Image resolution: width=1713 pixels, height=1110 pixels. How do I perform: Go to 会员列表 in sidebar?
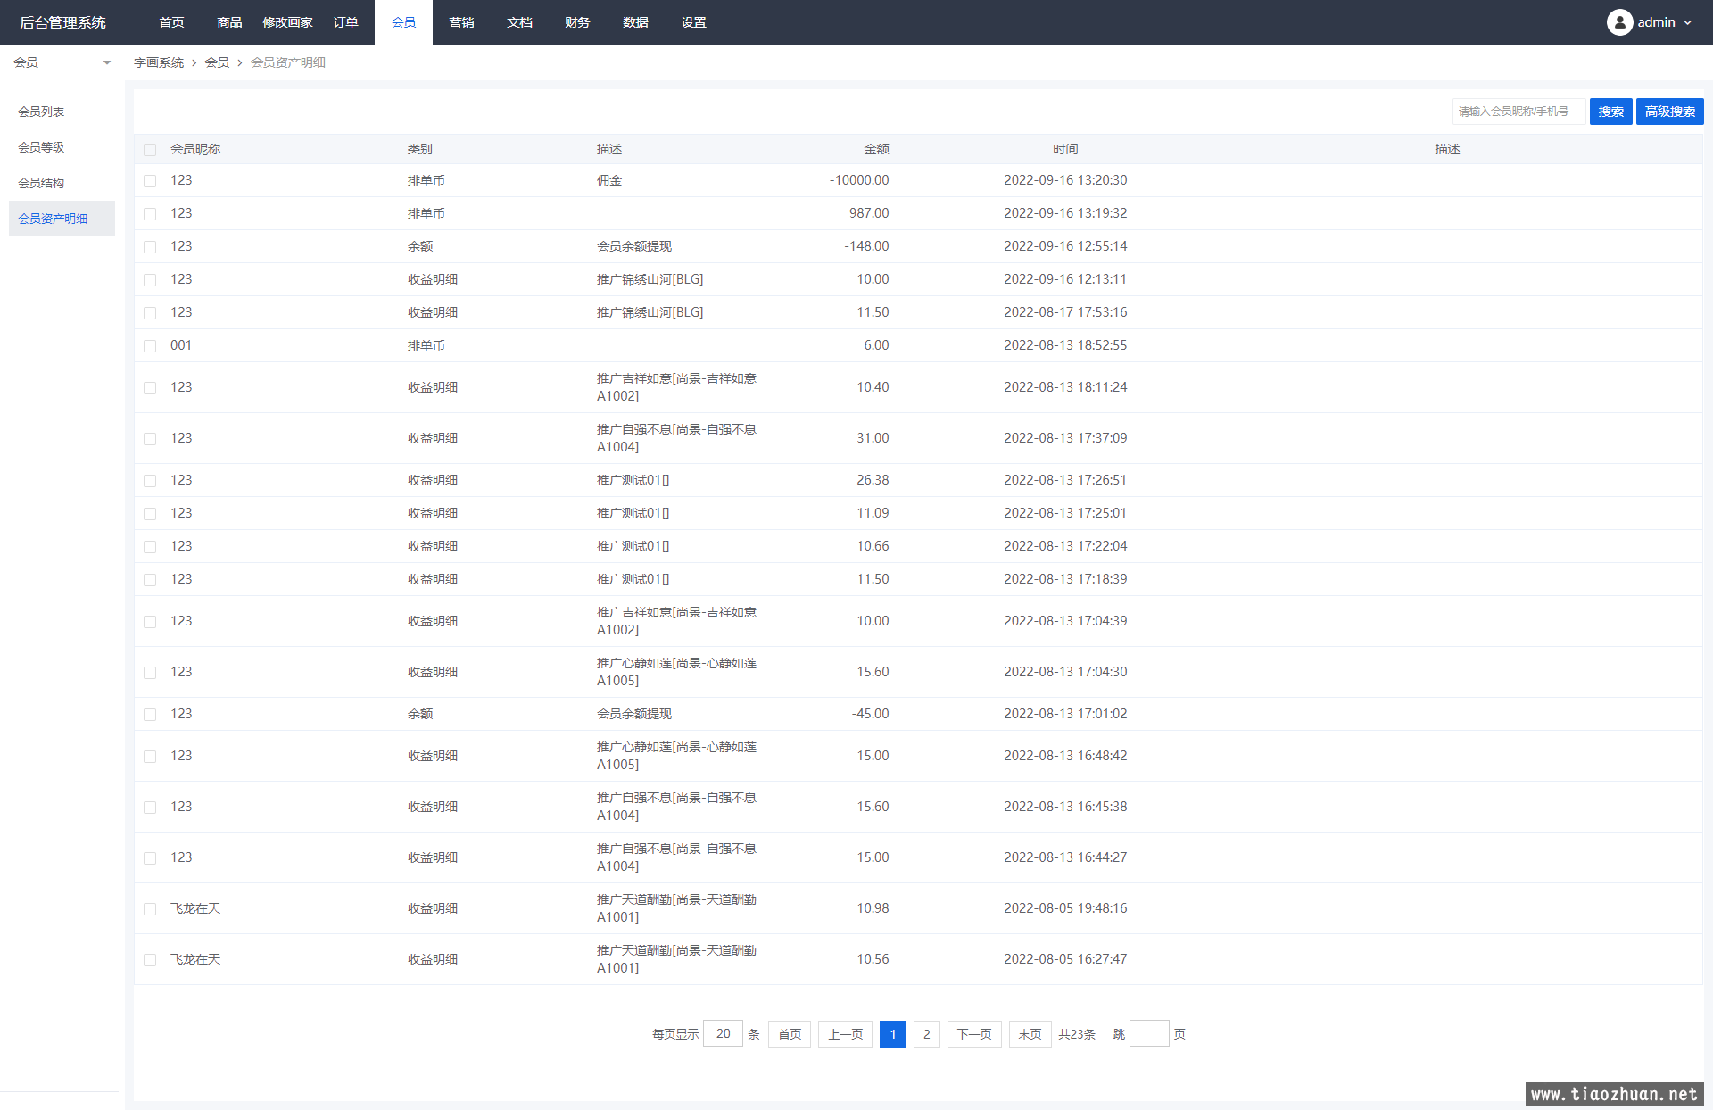[x=41, y=112]
